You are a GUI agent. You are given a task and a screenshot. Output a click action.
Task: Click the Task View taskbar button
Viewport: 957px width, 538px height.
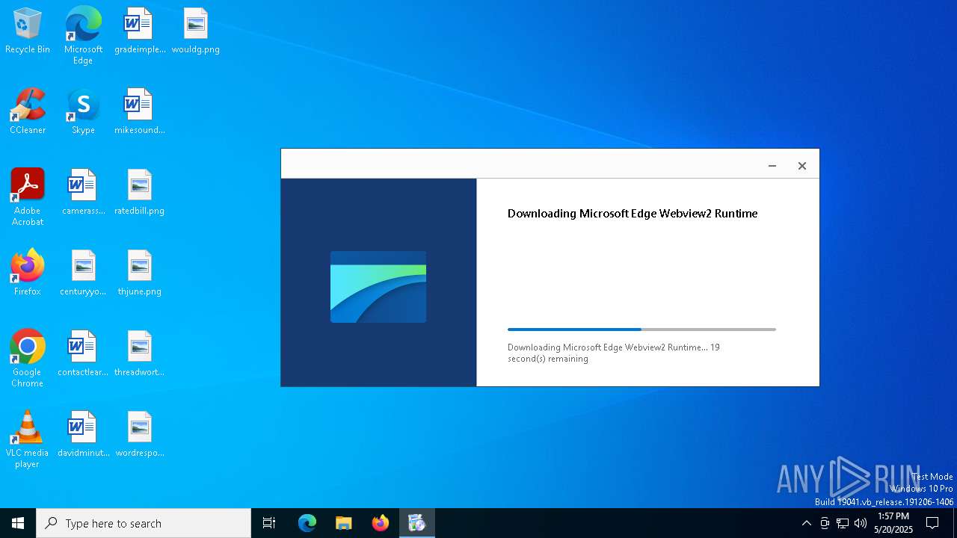(269, 523)
